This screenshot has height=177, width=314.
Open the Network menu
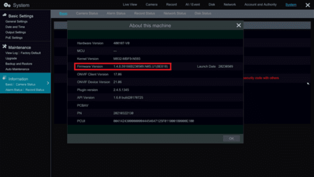[230, 5]
